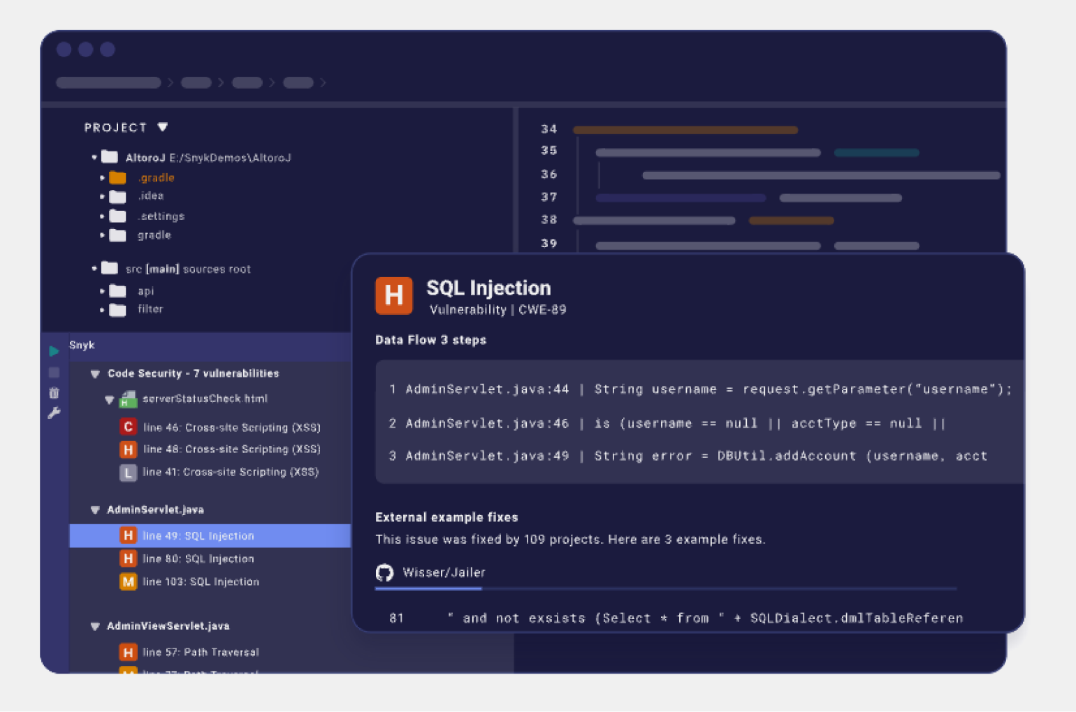This screenshot has width=1076, height=712.
Task: Collapse the AdminServlet.java tree node
Action: [x=95, y=510]
